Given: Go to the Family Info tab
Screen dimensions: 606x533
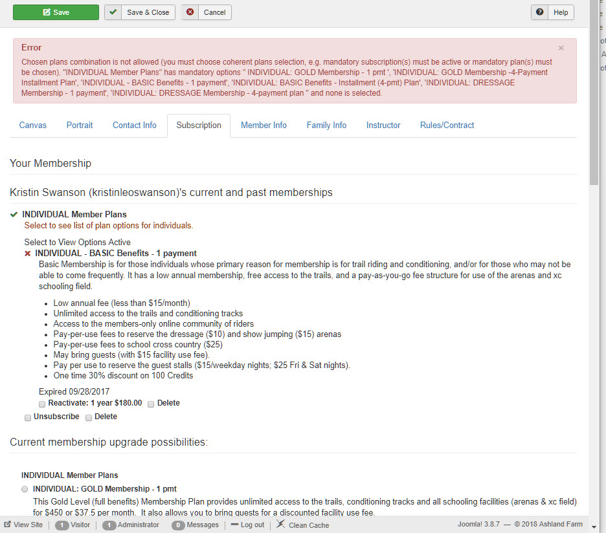Looking at the screenshot, I should (326, 125).
